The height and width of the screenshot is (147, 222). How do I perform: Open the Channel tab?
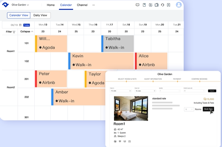pyautogui.click(x=82, y=5)
